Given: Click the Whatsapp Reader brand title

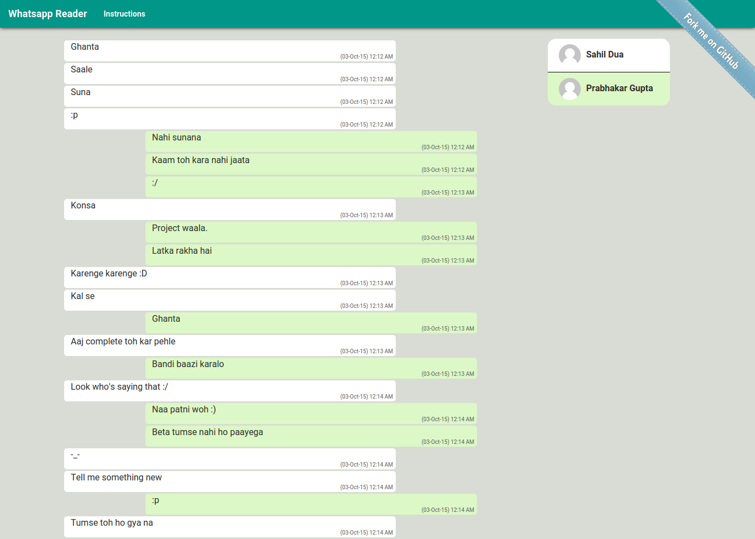Looking at the screenshot, I should point(48,14).
